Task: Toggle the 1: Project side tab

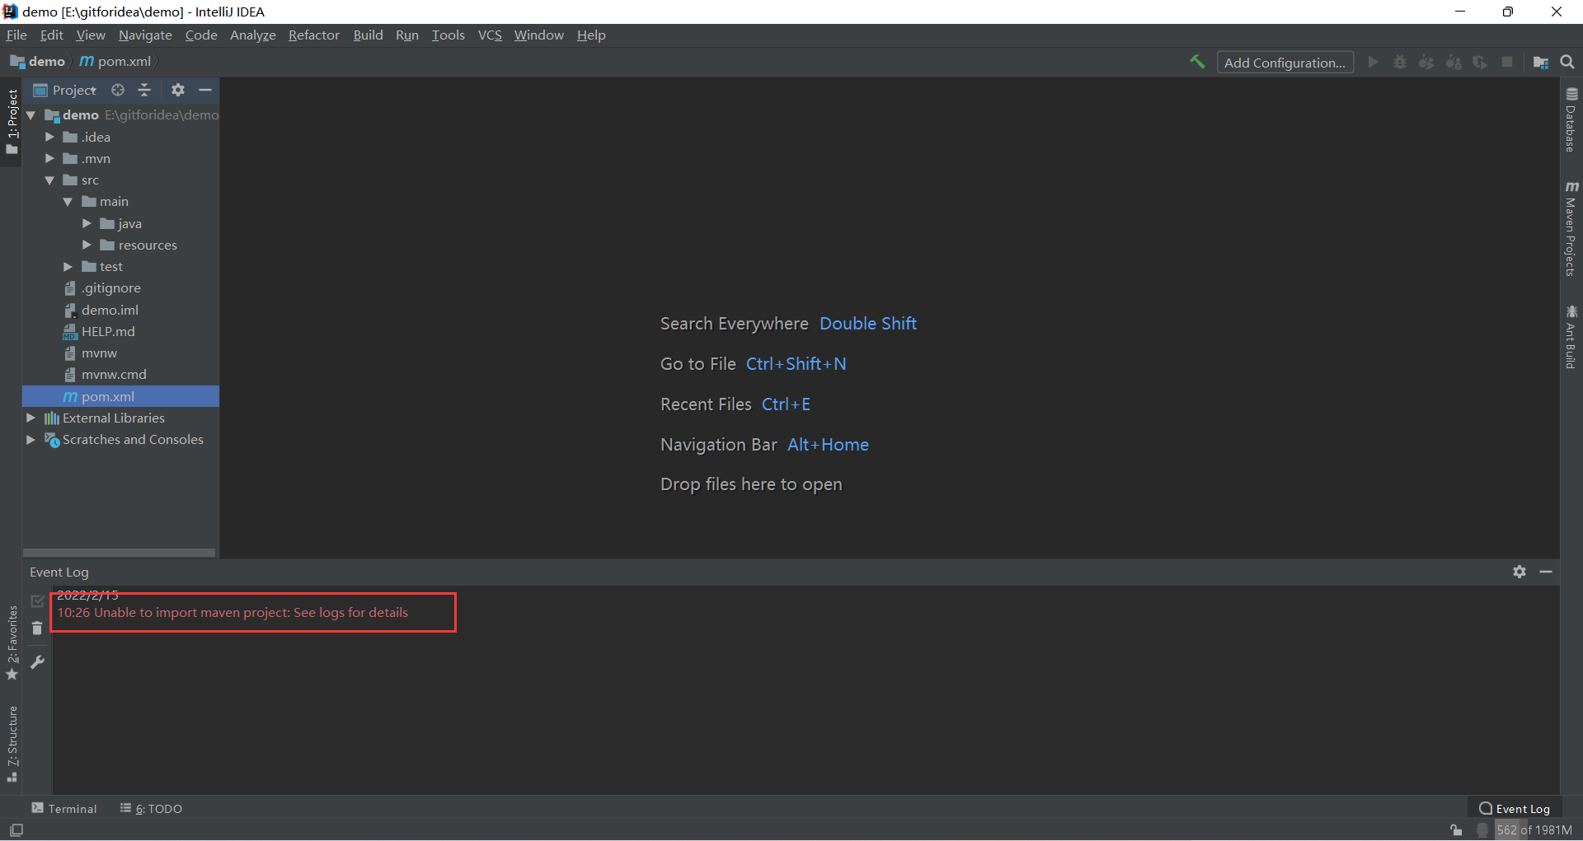Action: click(12, 122)
